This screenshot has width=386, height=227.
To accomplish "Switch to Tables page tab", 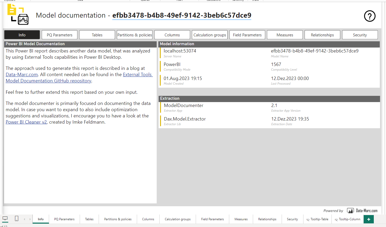I will (89, 219).
